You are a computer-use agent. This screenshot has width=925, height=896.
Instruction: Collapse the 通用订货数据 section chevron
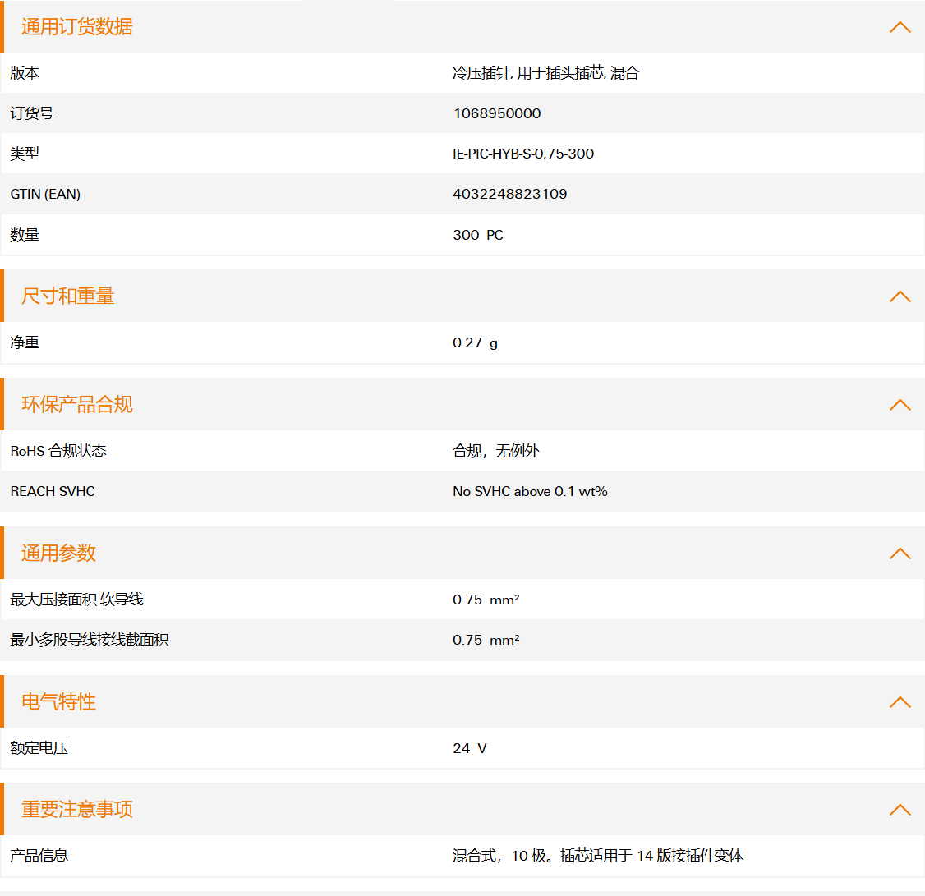[900, 27]
